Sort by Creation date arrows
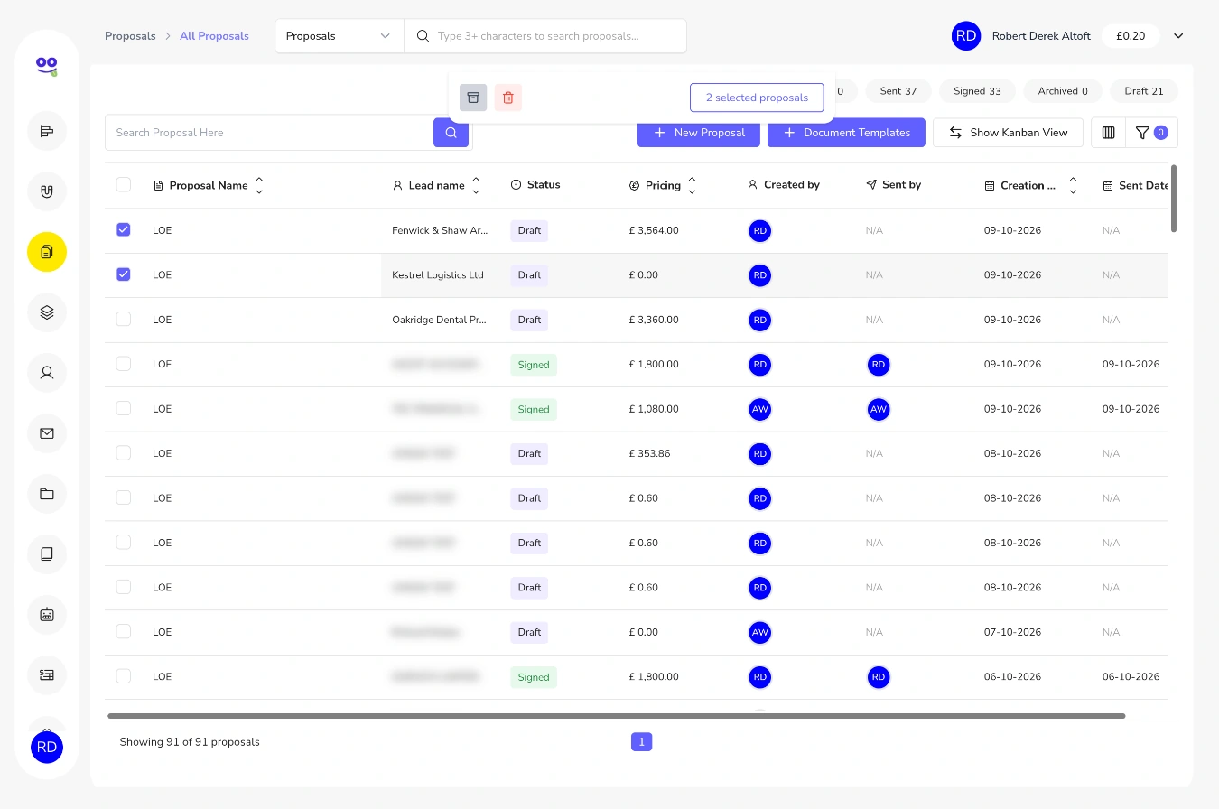The width and height of the screenshot is (1219, 809). 1073,185
